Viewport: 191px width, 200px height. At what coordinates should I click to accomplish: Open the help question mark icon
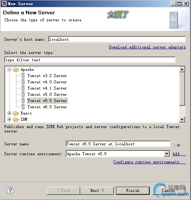coord(10,190)
